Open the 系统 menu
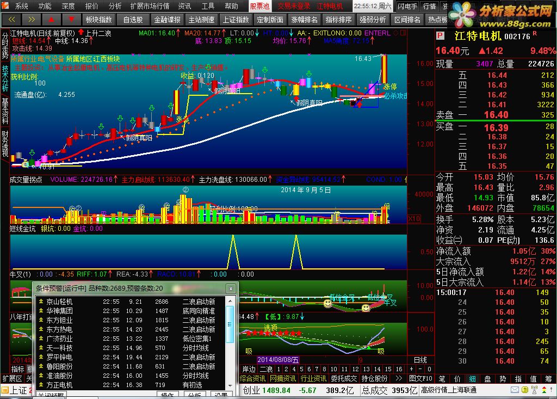 tap(21, 6)
